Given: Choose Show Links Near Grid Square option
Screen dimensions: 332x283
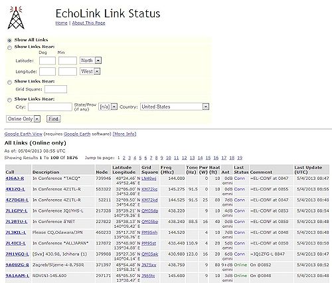Looking at the screenshot, I should [x=9, y=83].
